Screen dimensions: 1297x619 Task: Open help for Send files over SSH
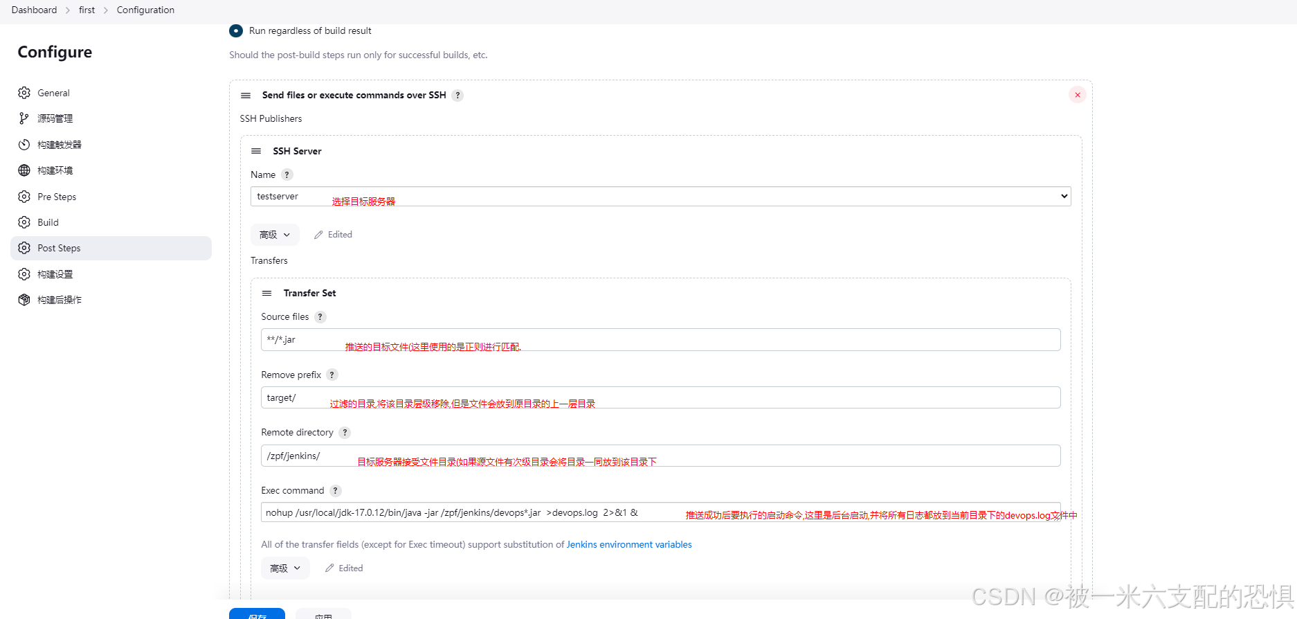pyautogui.click(x=457, y=96)
